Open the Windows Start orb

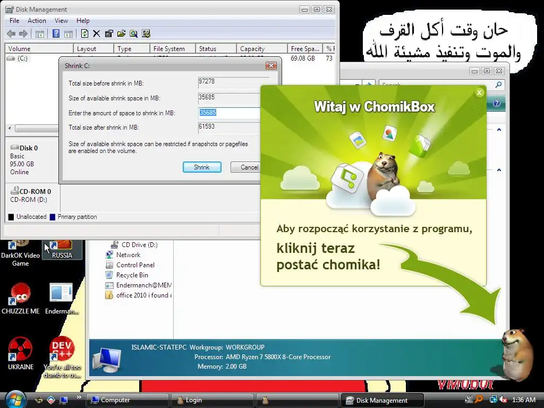pos(14,399)
